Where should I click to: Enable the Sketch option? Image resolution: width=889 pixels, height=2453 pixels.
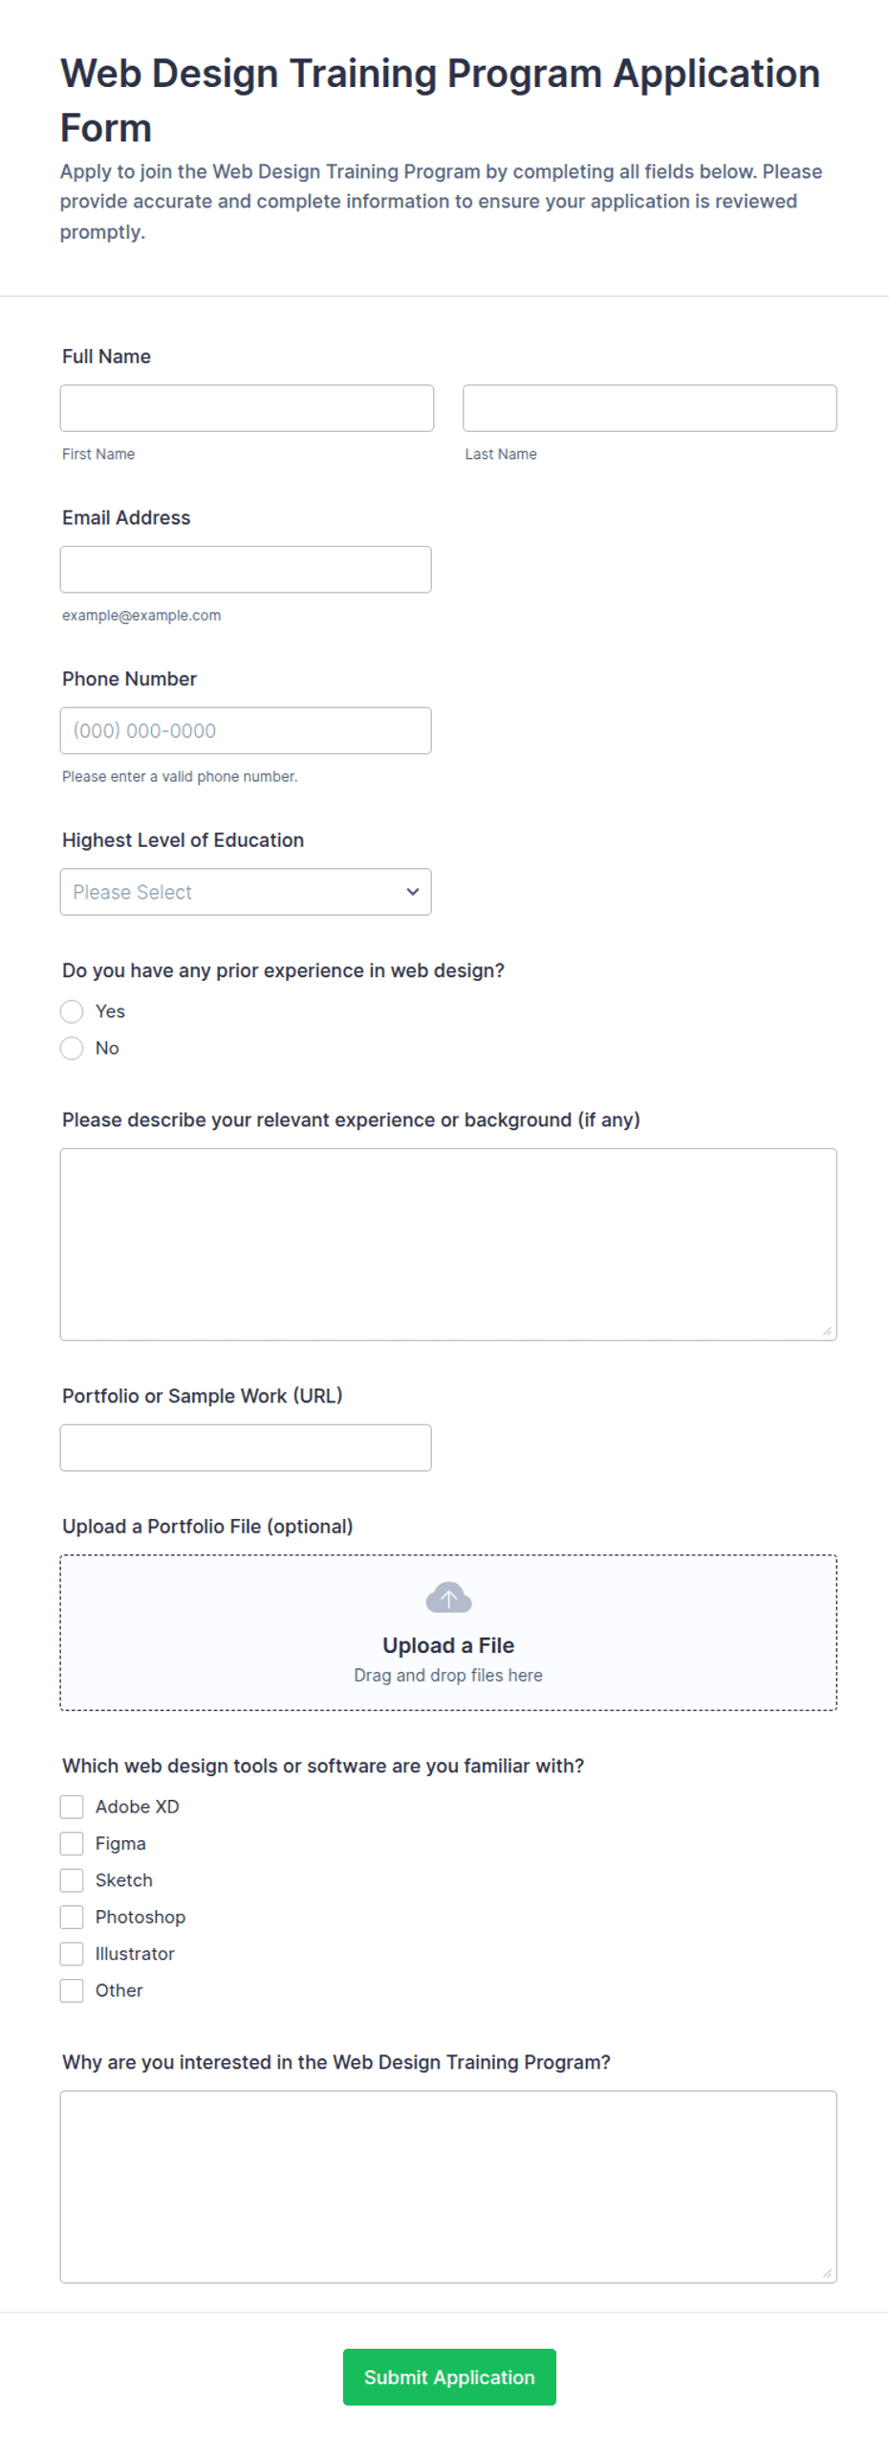tap(72, 1880)
